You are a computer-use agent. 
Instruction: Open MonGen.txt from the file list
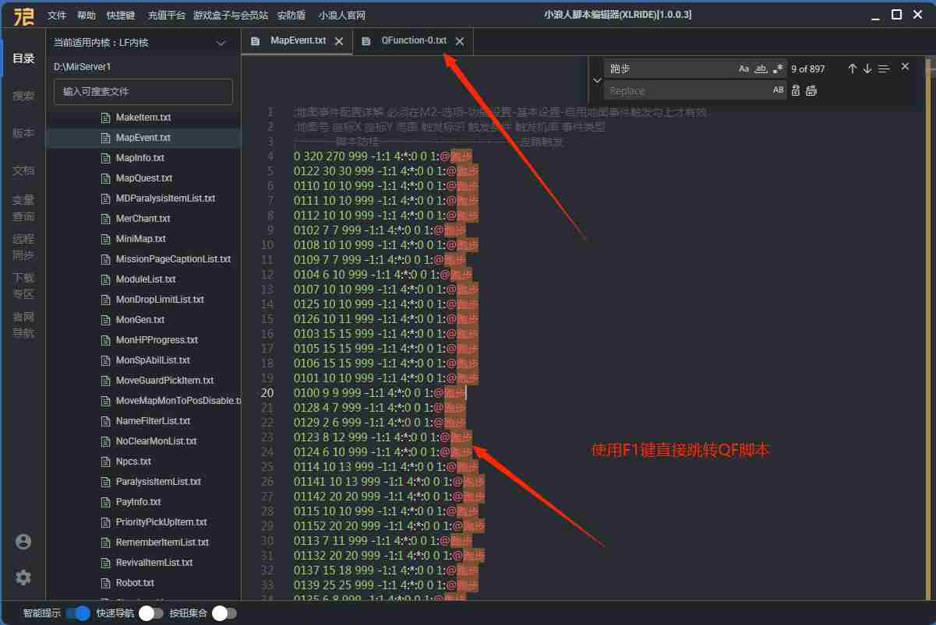click(140, 320)
